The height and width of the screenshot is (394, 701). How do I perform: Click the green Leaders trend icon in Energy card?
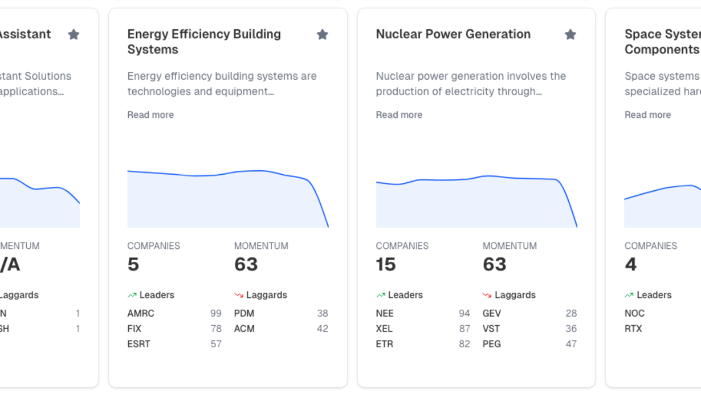(x=132, y=295)
